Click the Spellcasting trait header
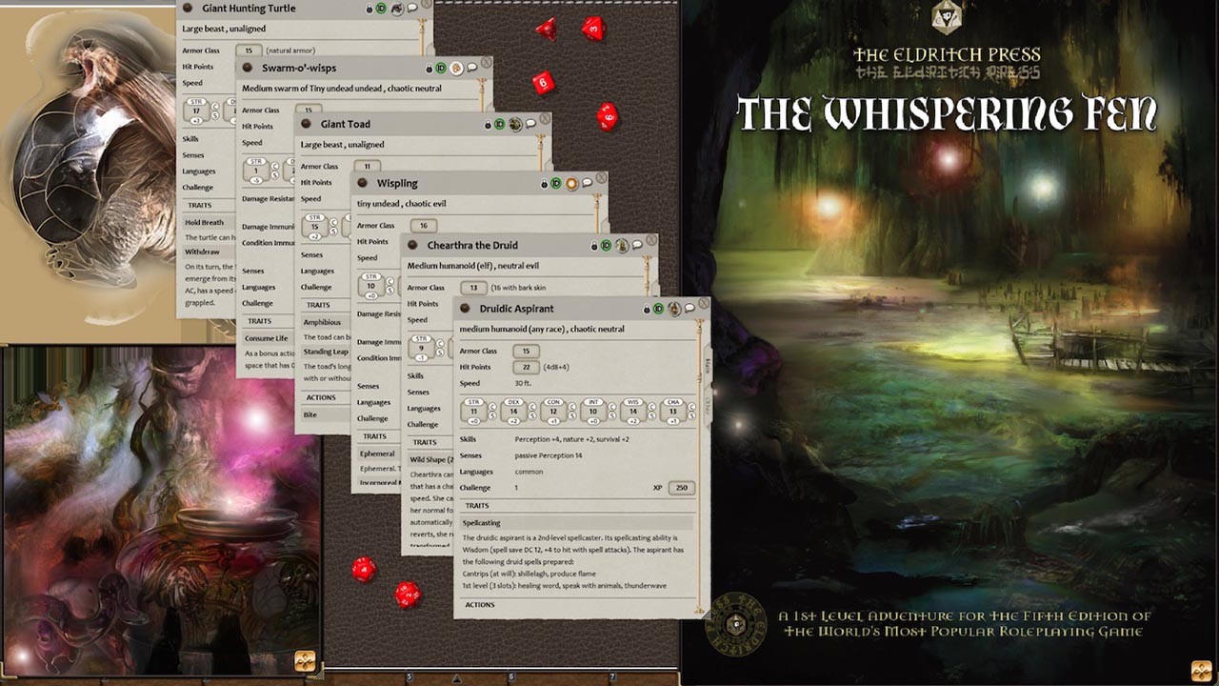This screenshot has height=686, width=1219. click(481, 523)
